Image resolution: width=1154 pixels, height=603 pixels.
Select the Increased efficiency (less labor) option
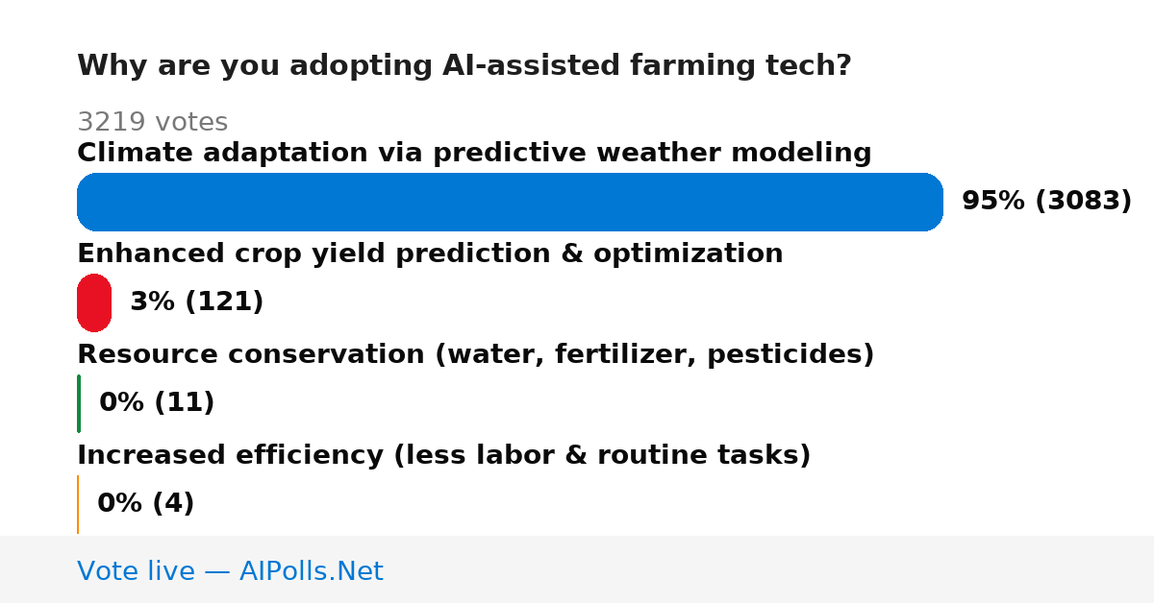(444, 456)
